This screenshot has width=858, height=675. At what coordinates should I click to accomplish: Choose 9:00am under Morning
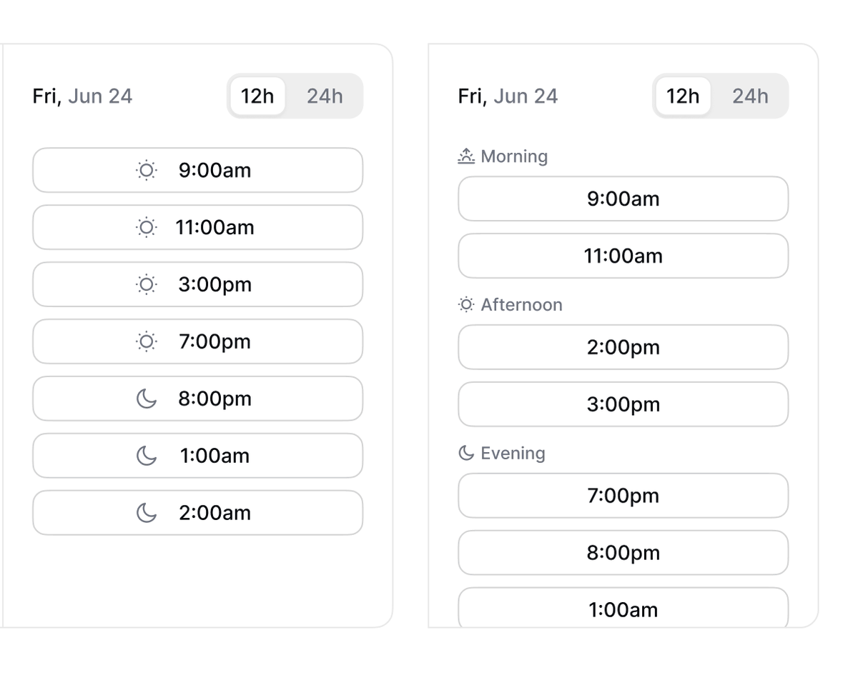[x=623, y=199]
